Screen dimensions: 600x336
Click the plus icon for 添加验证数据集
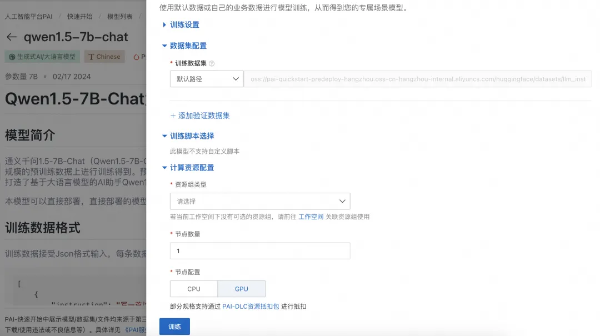(173, 116)
